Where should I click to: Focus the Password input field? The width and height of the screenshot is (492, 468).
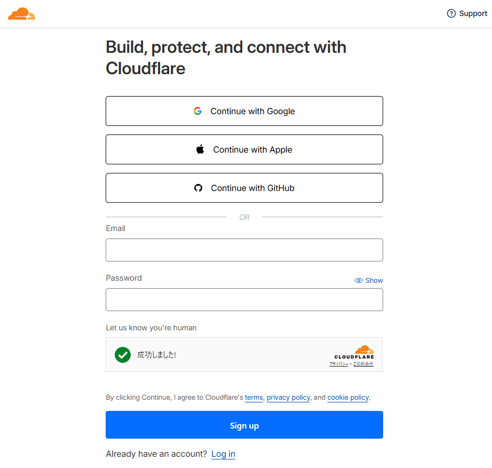click(244, 299)
